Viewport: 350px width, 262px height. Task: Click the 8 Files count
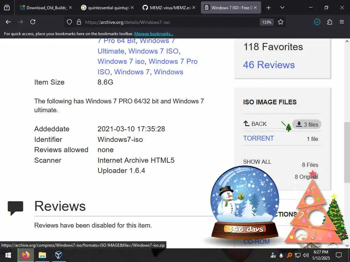click(310, 165)
